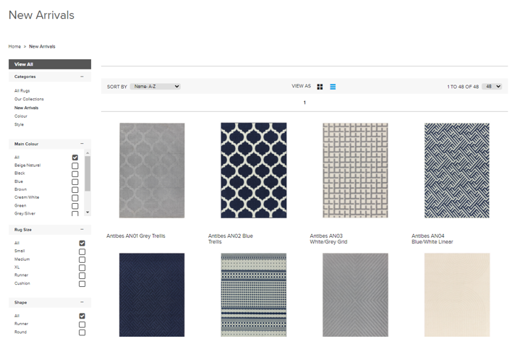Open Antibes AN04 Blue/White Linear rug image
The image size is (520, 362).
[x=457, y=171]
